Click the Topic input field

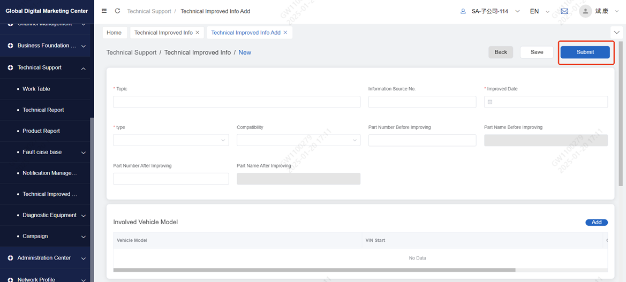[x=237, y=102]
